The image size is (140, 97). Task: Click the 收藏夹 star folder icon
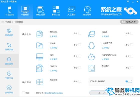tap(40, 45)
